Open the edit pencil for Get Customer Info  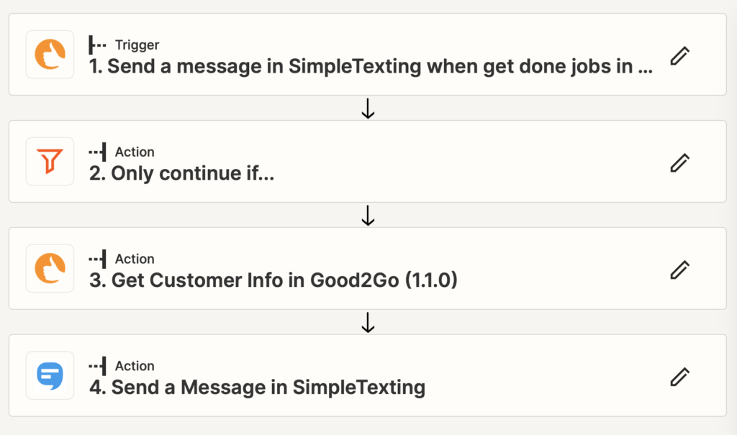pyautogui.click(x=679, y=270)
